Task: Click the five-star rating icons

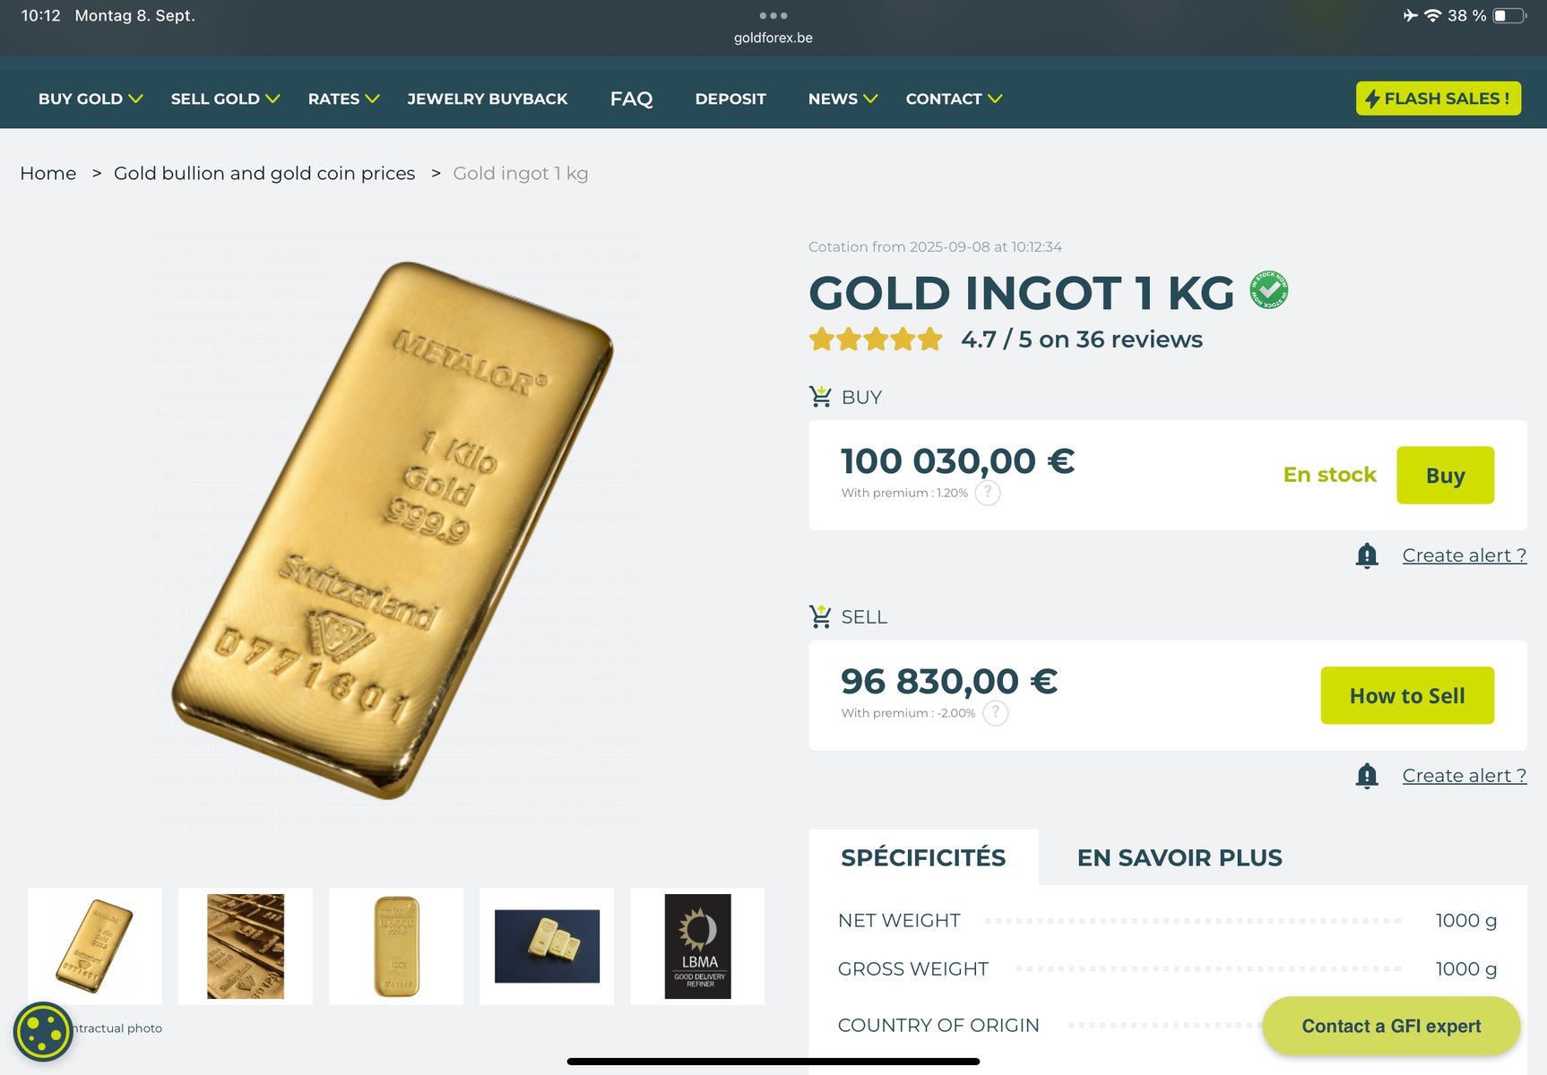Action: (x=876, y=340)
